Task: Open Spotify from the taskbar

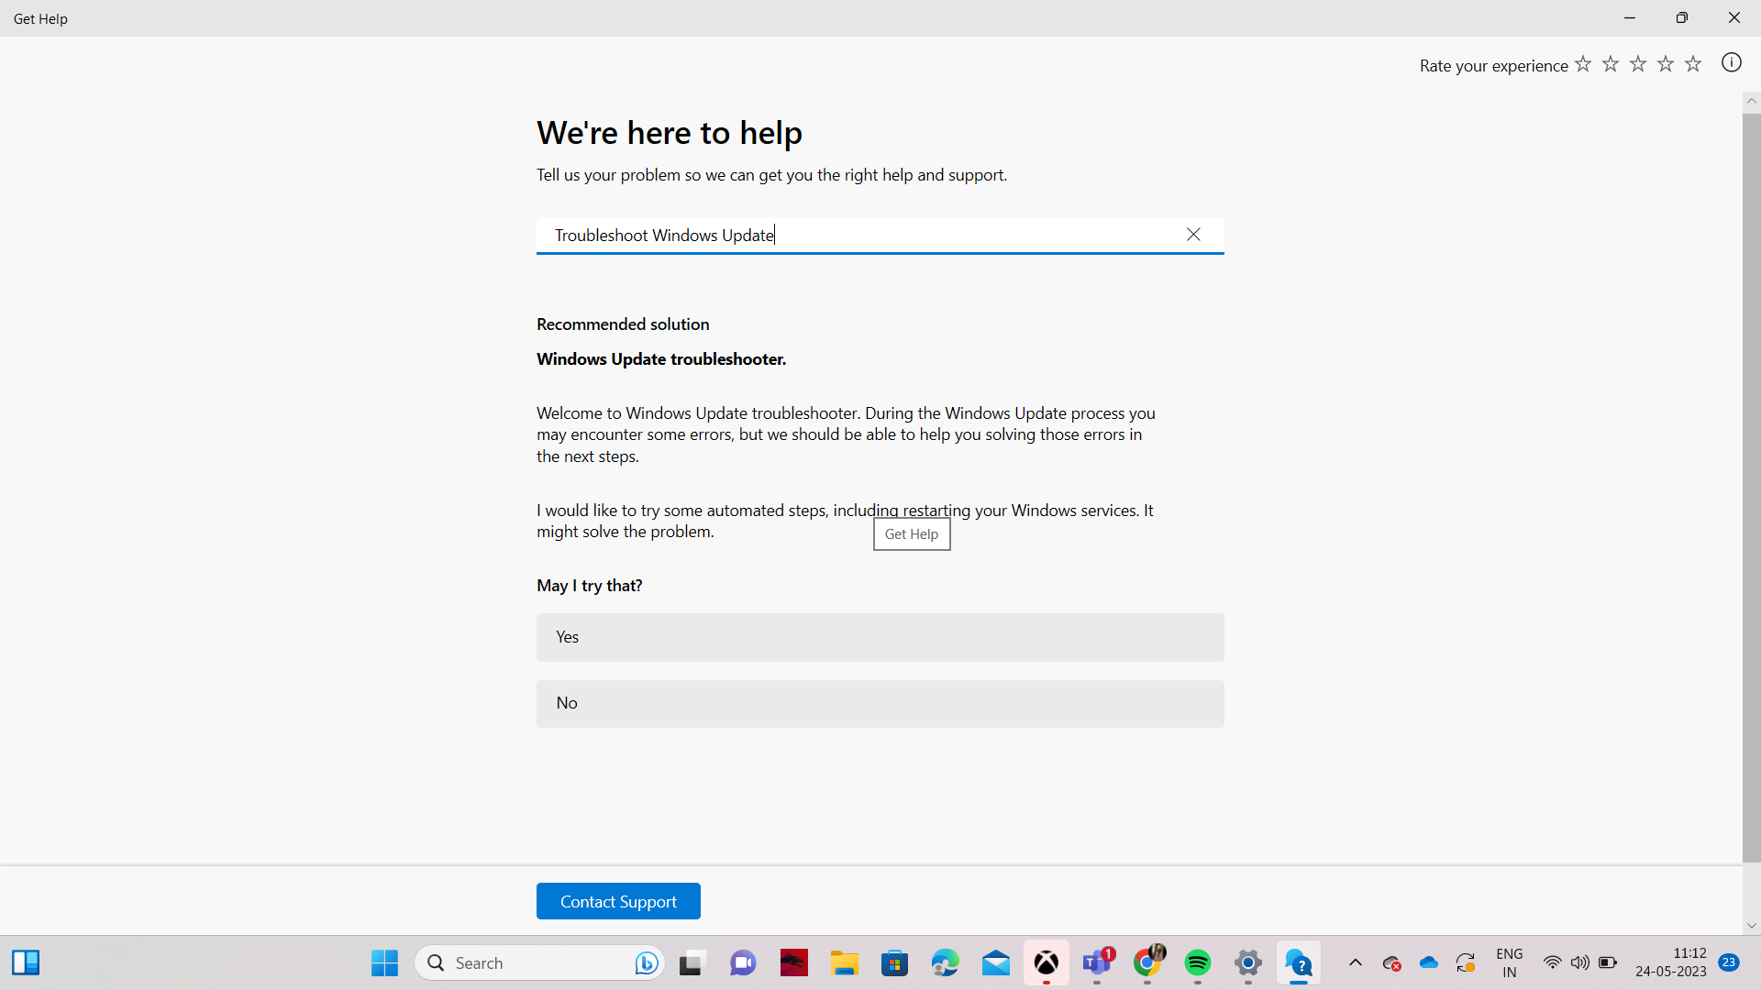Action: [1197, 962]
